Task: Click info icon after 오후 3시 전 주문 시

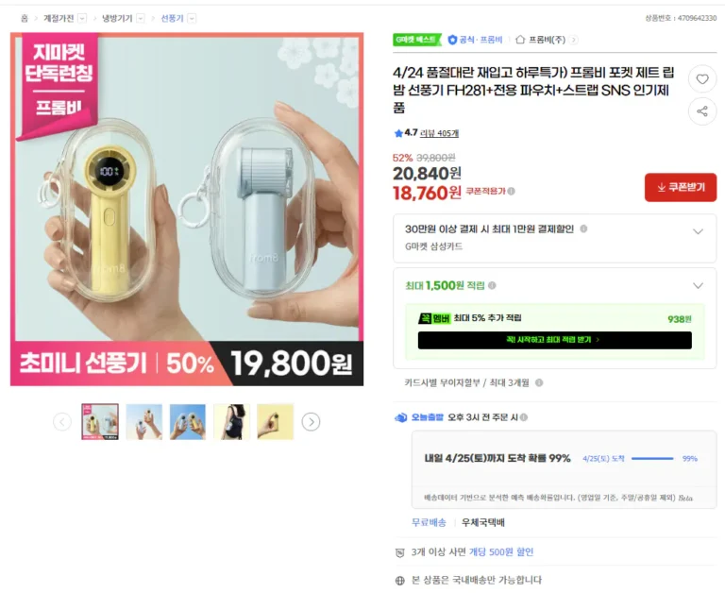Action: [523, 417]
